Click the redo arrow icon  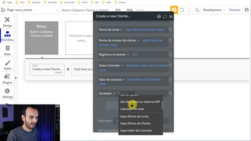click(x=189, y=10)
